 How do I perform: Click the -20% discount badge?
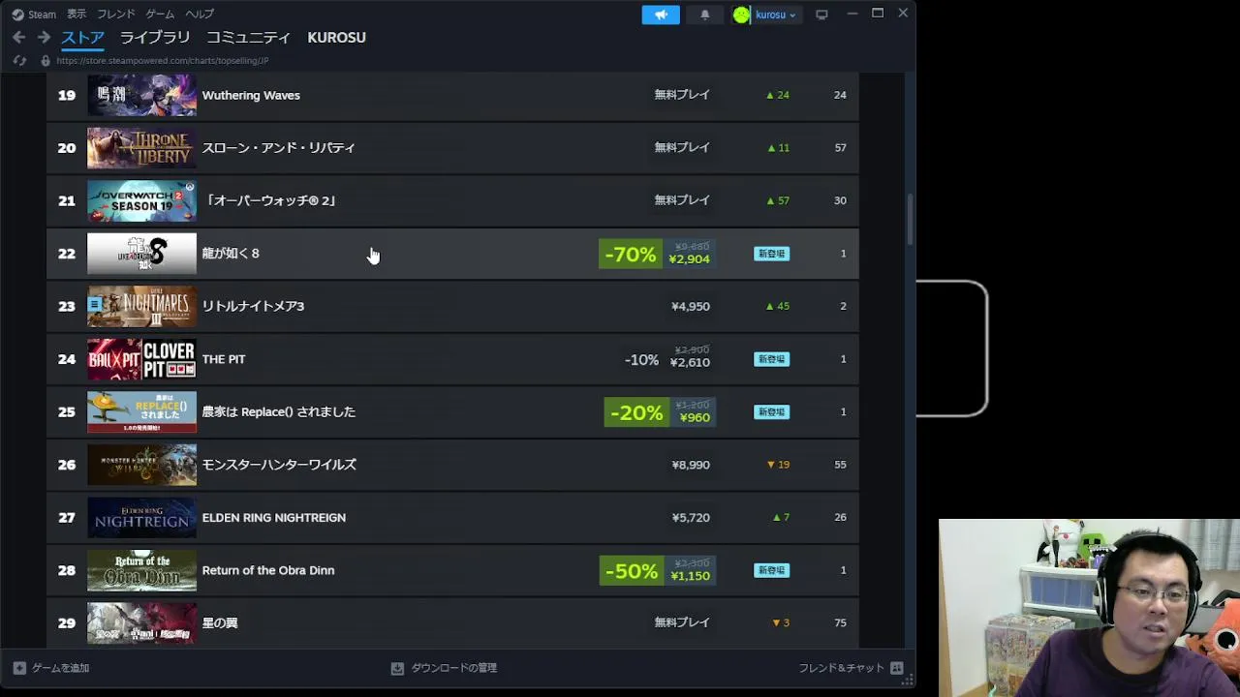pyautogui.click(x=636, y=412)
